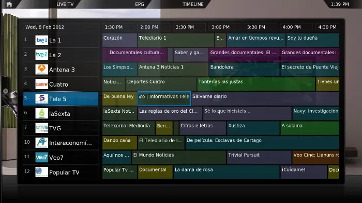Select channel name laSexta

[59, 113]
